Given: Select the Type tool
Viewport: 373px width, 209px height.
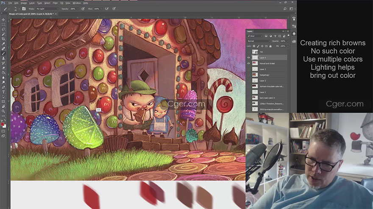Looking at the screenshot, I should [3, 92].
